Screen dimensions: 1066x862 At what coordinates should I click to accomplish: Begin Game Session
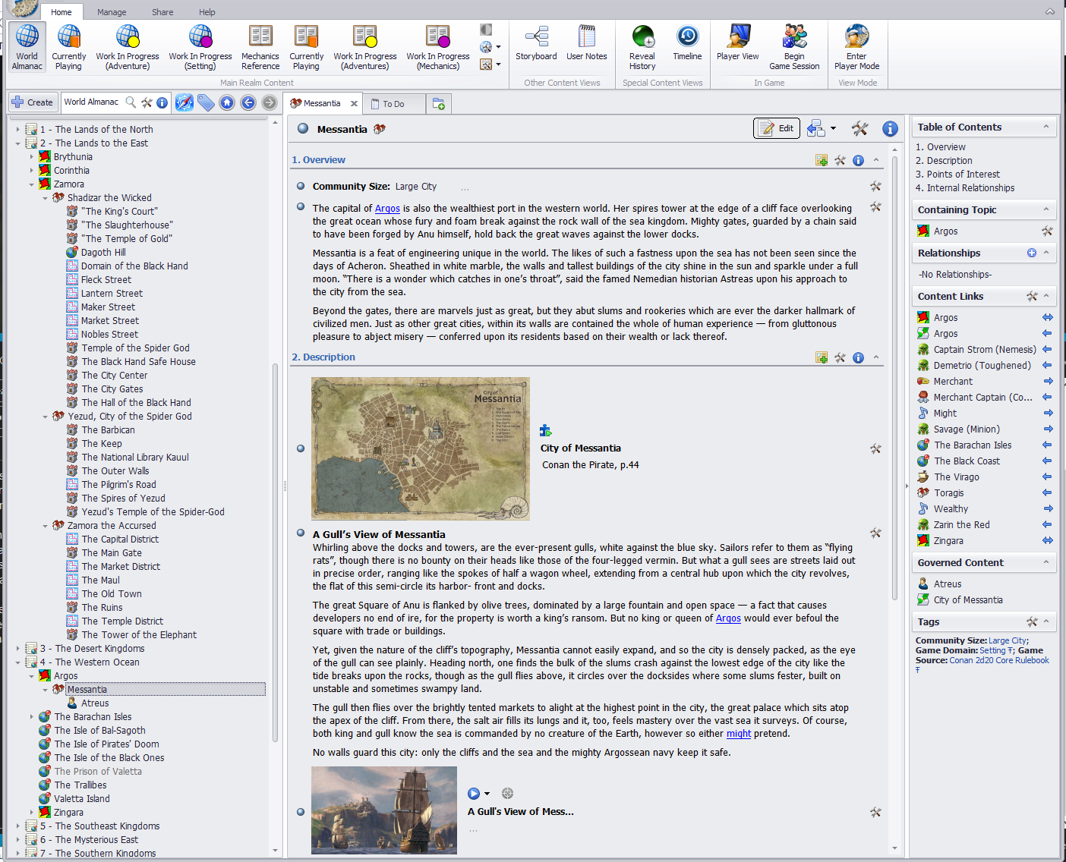[x=794, y=47]
